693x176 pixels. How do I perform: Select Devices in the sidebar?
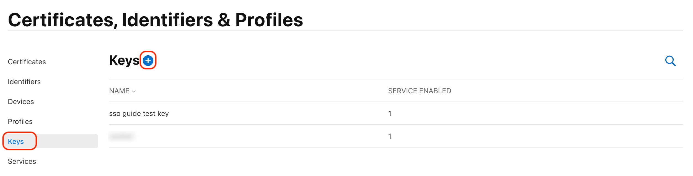coord(21,102)
